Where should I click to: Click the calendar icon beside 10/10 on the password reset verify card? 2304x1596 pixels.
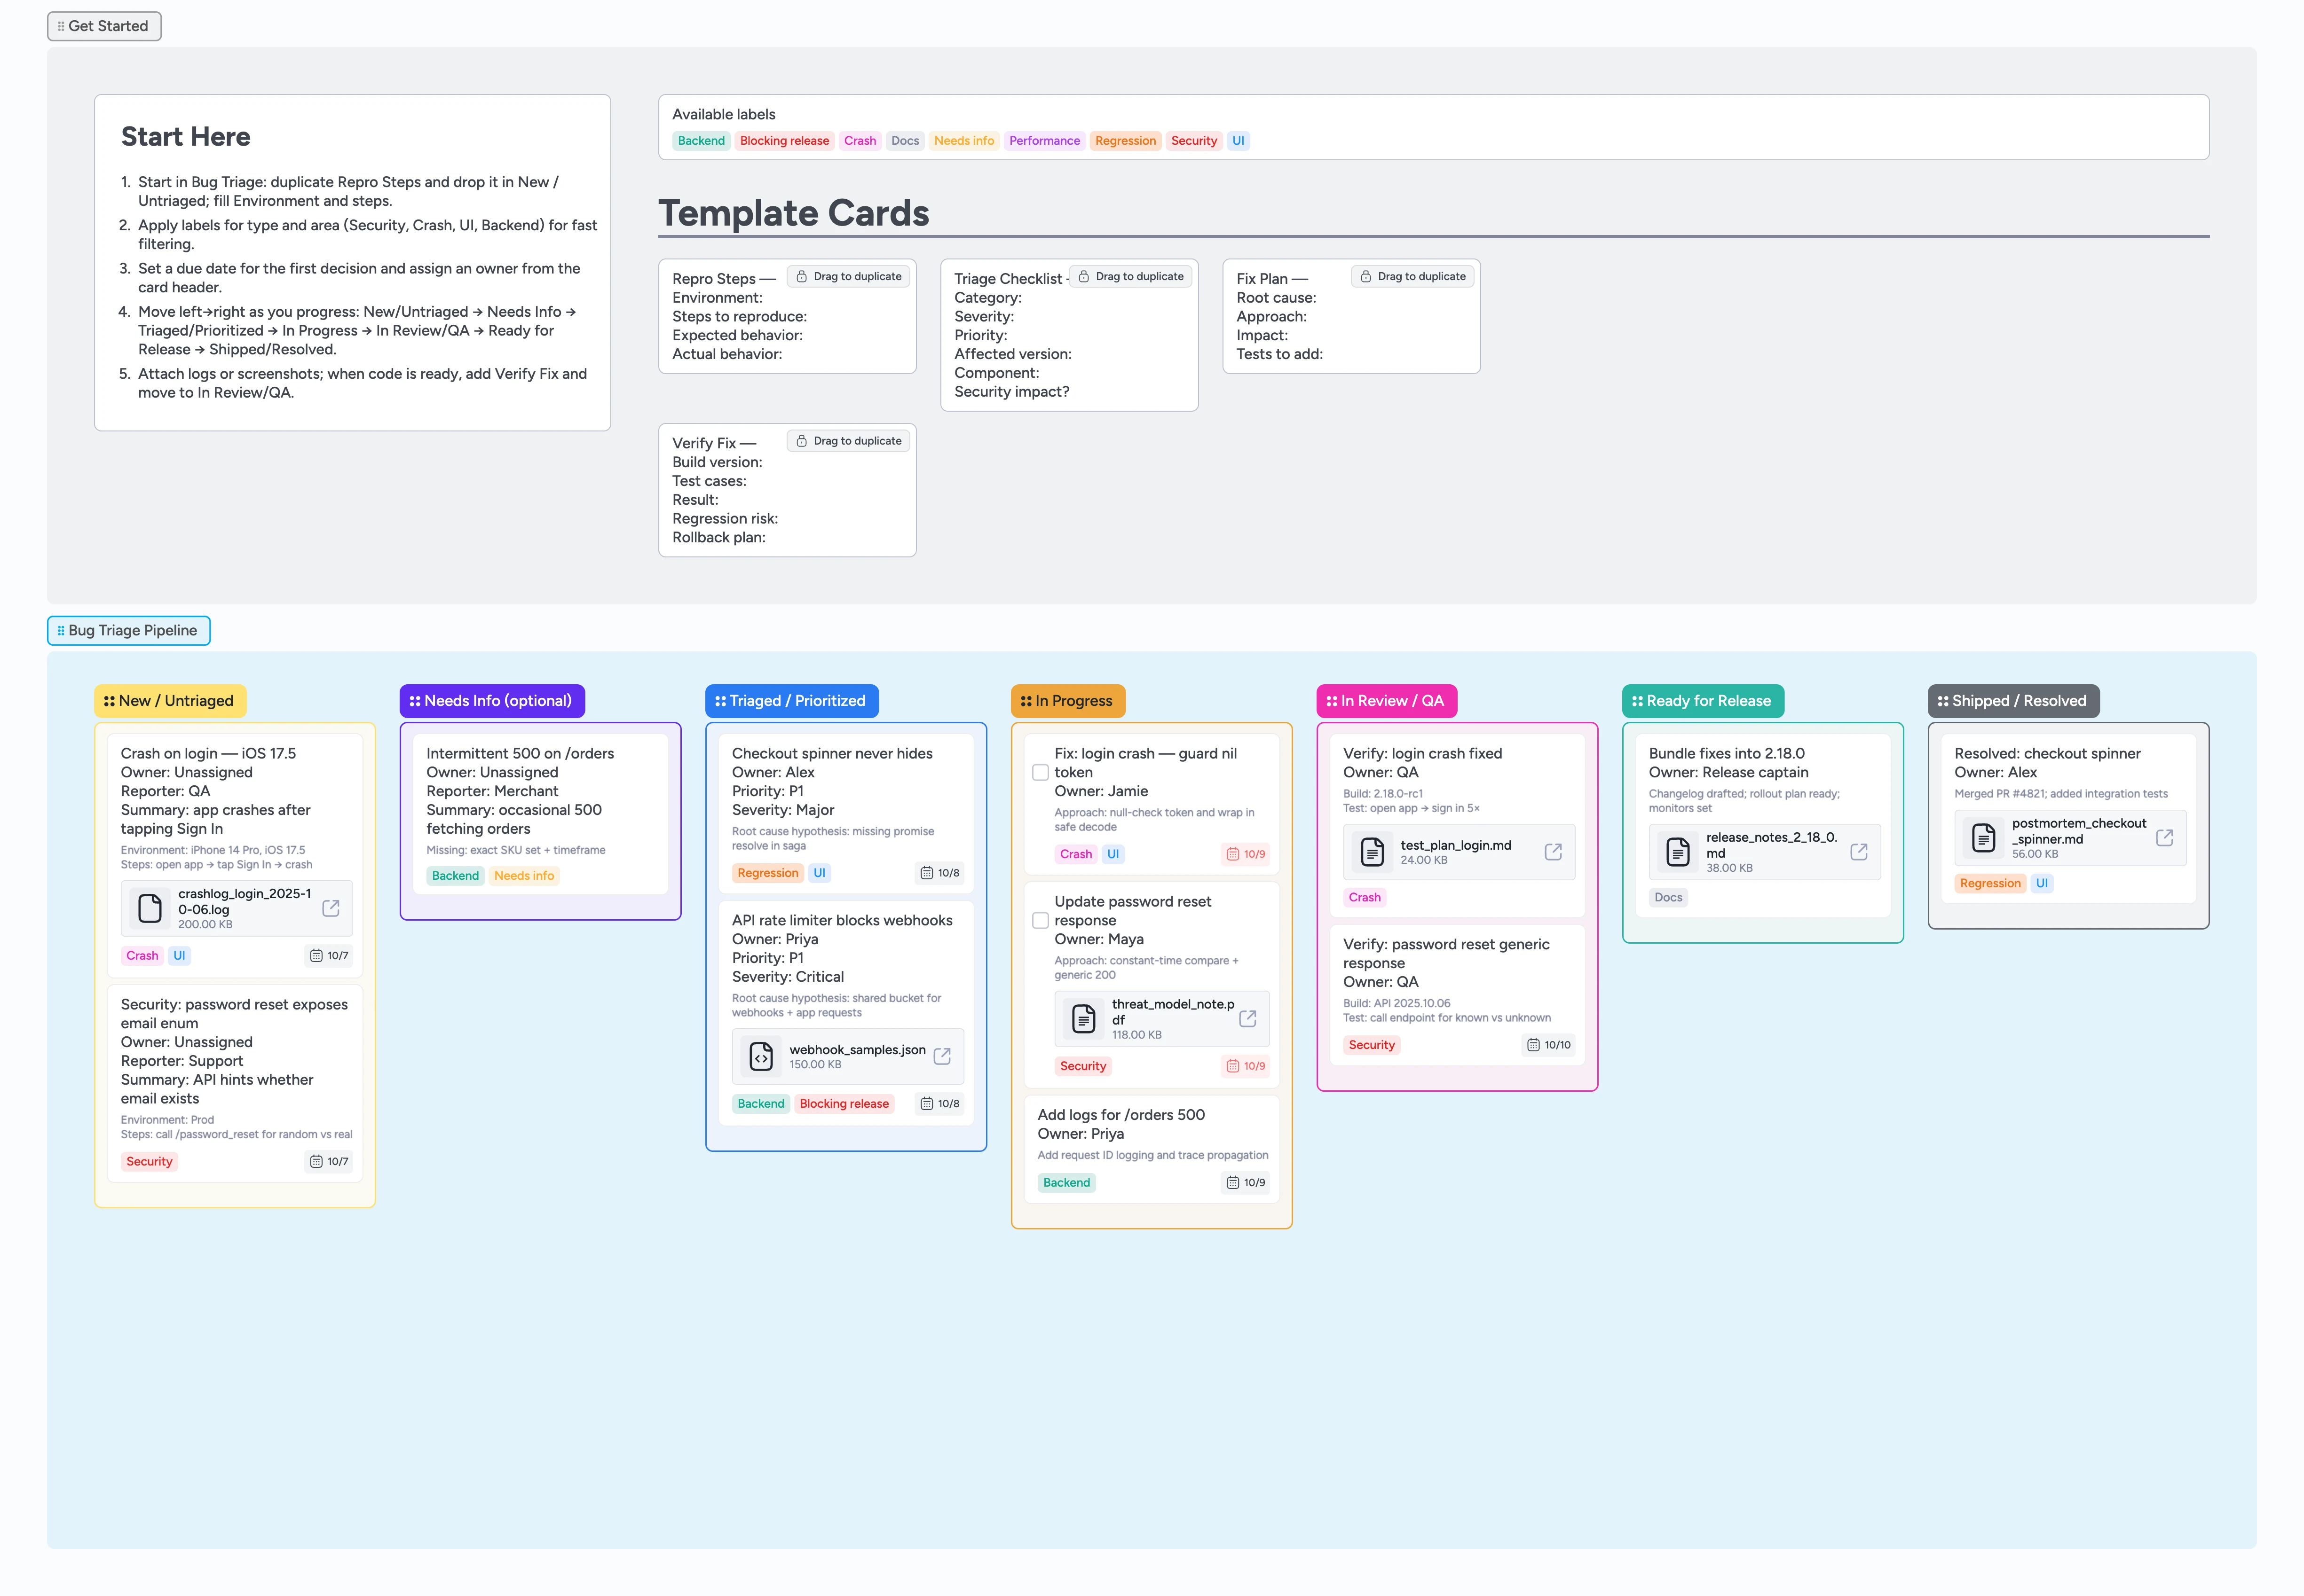click(x=1534, y=1044)
